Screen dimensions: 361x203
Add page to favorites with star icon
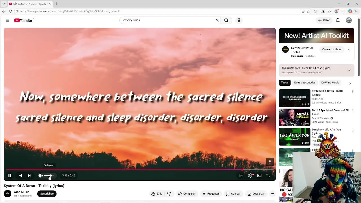(x=309, y=11)
